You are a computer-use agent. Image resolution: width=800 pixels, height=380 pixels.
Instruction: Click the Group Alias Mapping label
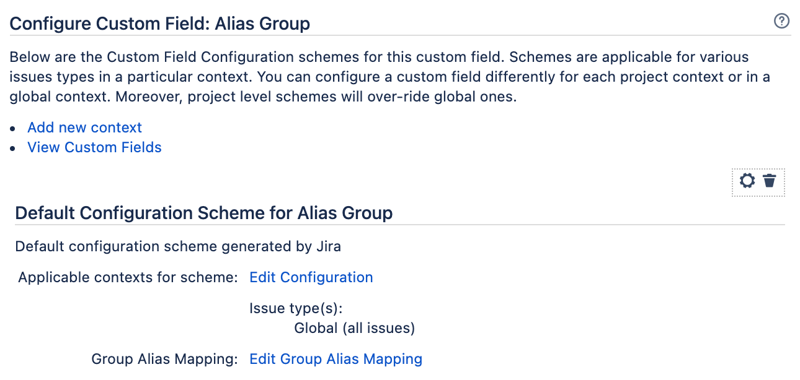click(x=164, y=358)
